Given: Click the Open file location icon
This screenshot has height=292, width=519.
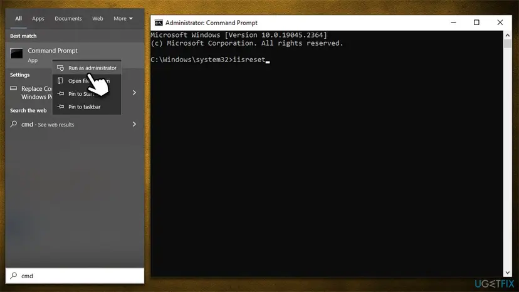Looking at the screenshot, I should point(61,81).
